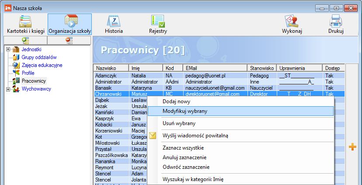Select the Chrzanowski highlighted row

pyautogui.click(x=219, y=94)
